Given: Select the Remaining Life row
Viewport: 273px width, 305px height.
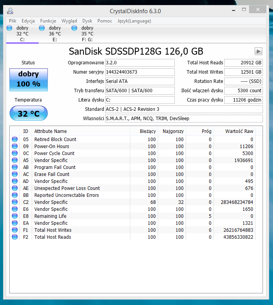Looking at the screenshot, I should point(133,216).
